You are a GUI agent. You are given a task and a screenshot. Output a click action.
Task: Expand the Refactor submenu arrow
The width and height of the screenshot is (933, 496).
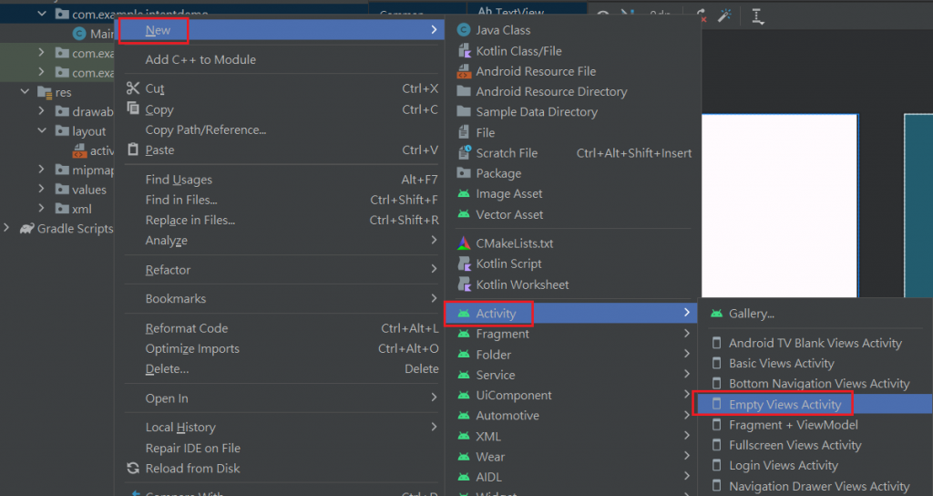434,269
